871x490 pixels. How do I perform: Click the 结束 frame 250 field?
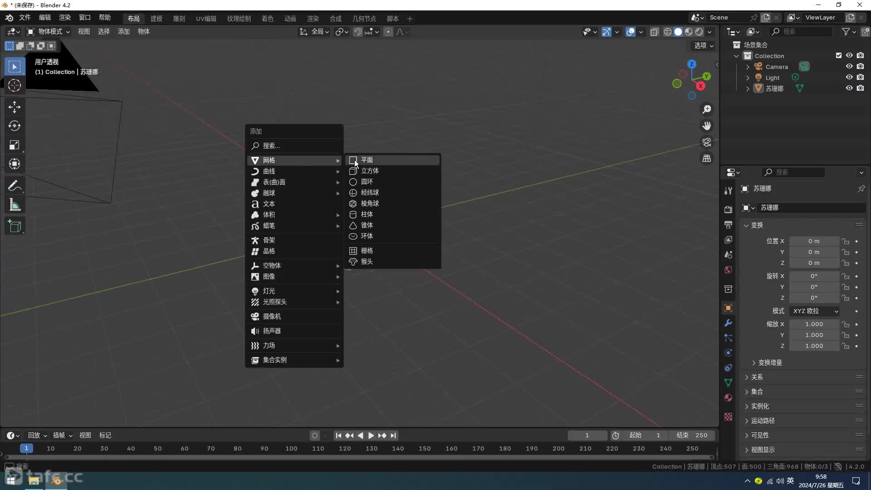(x=692, y=436)
